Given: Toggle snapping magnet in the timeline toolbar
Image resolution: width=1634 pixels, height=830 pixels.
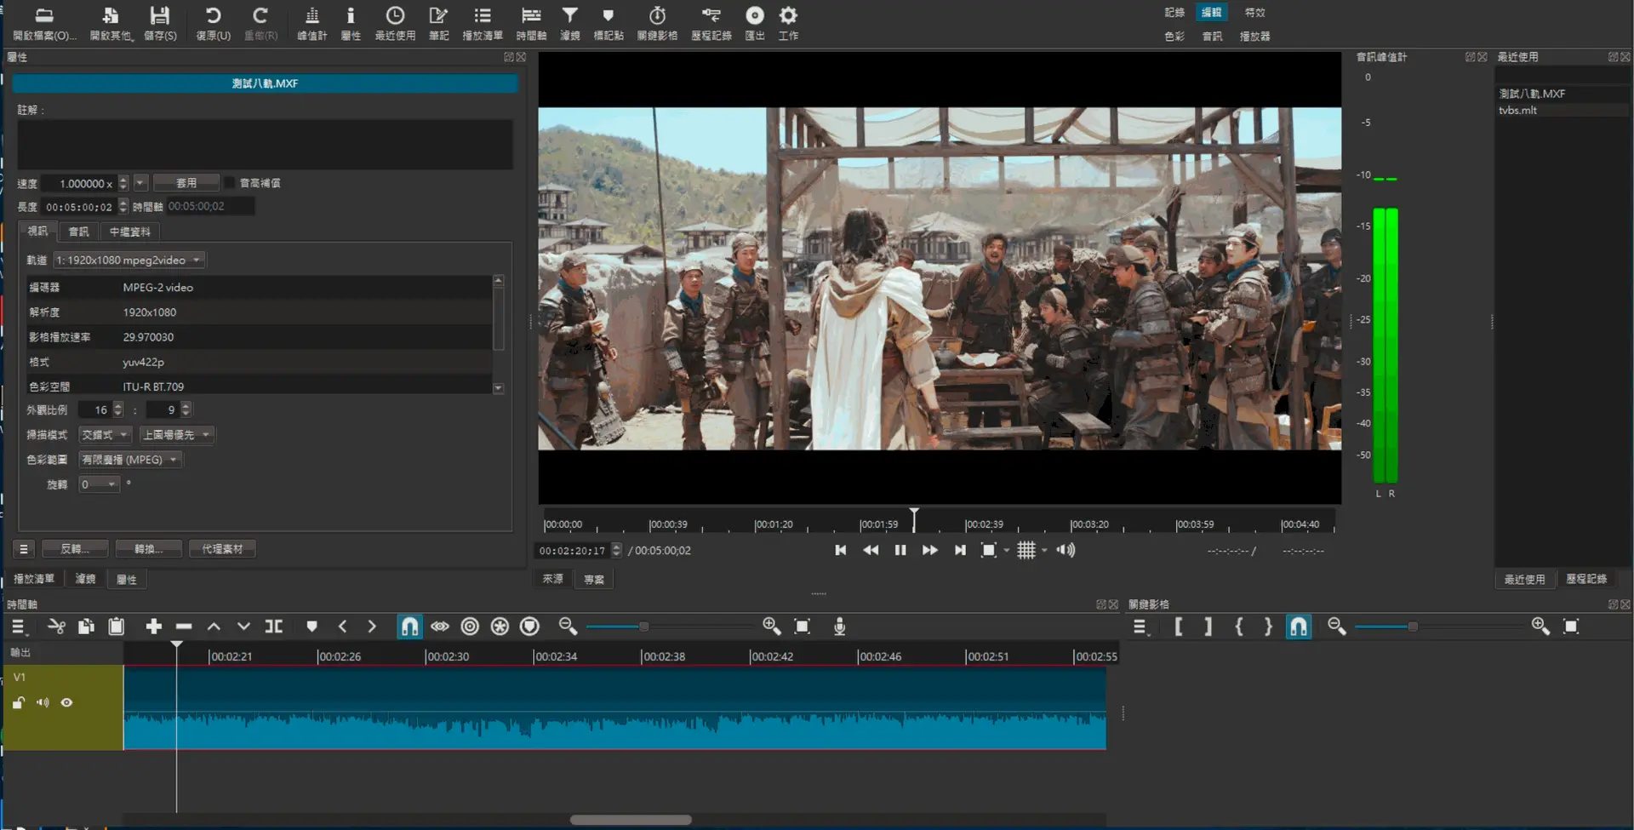Looking at the screenshot, I should tap(409, 627).
